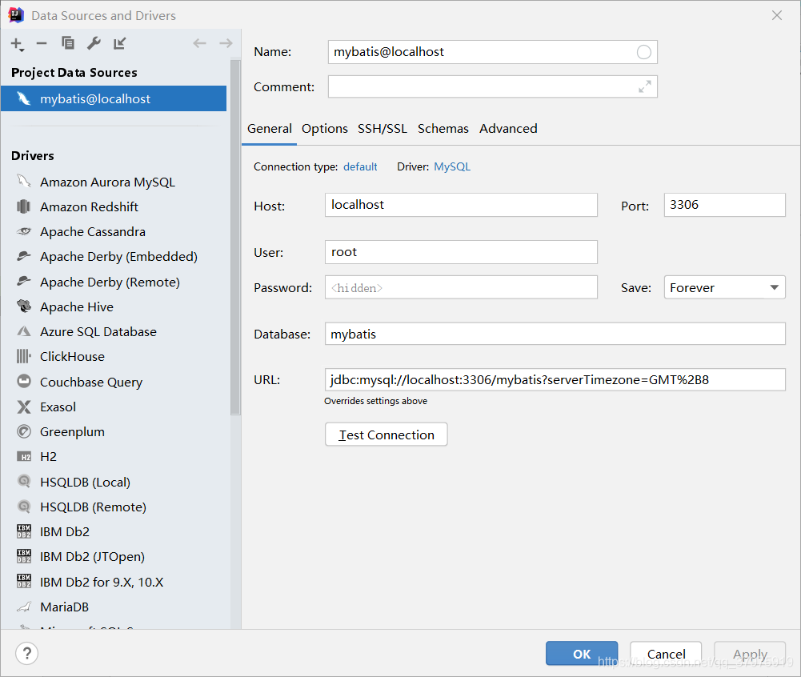This screenshot has width=801, height=677.
Task: Click the hidden Password field
Action: pos(461,287)
